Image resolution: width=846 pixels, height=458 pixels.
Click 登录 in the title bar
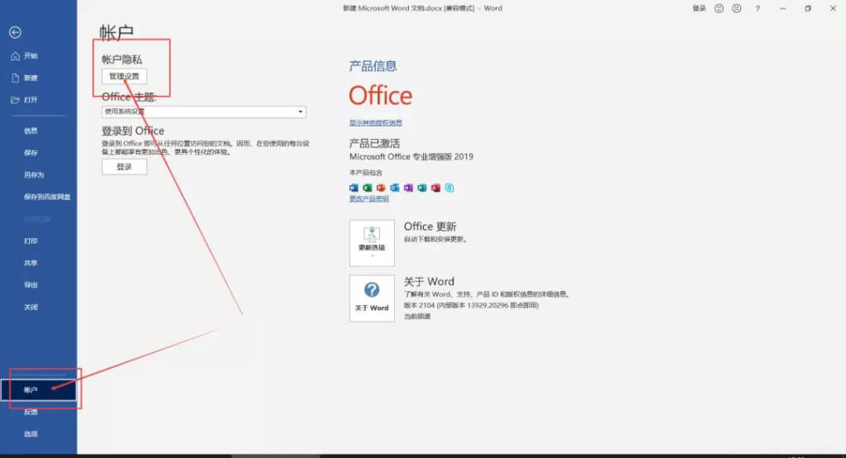coord(699,8)
